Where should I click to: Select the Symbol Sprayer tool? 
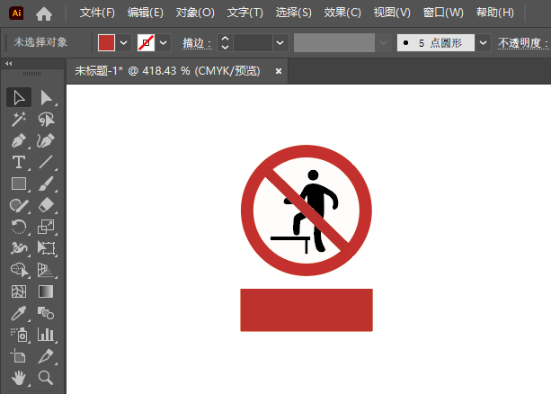pos(19,335)
